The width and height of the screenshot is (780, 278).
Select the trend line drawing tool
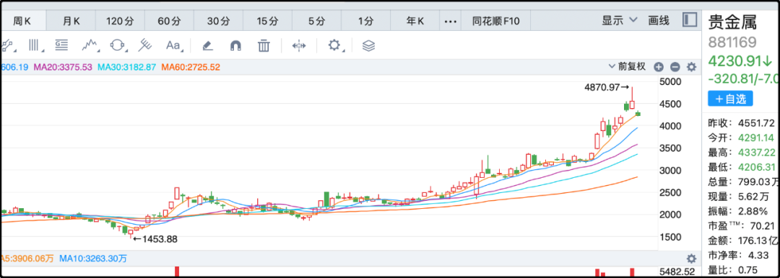(x=7, y=46)
